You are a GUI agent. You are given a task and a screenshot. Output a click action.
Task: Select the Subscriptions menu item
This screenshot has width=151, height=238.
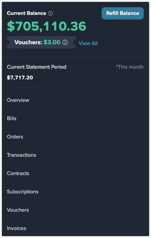pos(23,192)
